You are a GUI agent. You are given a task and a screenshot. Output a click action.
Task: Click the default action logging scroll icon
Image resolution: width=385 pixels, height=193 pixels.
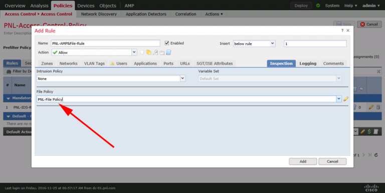(375, 132)
